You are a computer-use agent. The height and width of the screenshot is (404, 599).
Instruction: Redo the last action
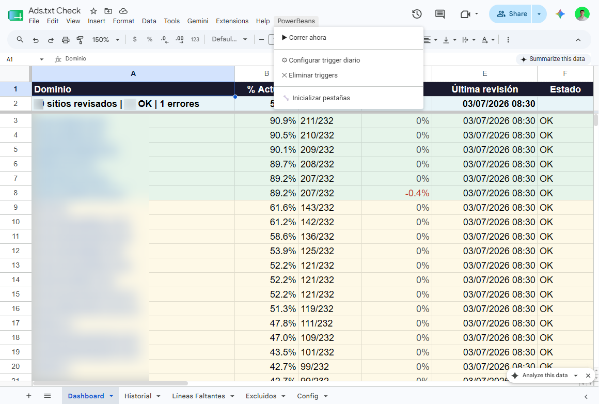(x=51, y=40)
